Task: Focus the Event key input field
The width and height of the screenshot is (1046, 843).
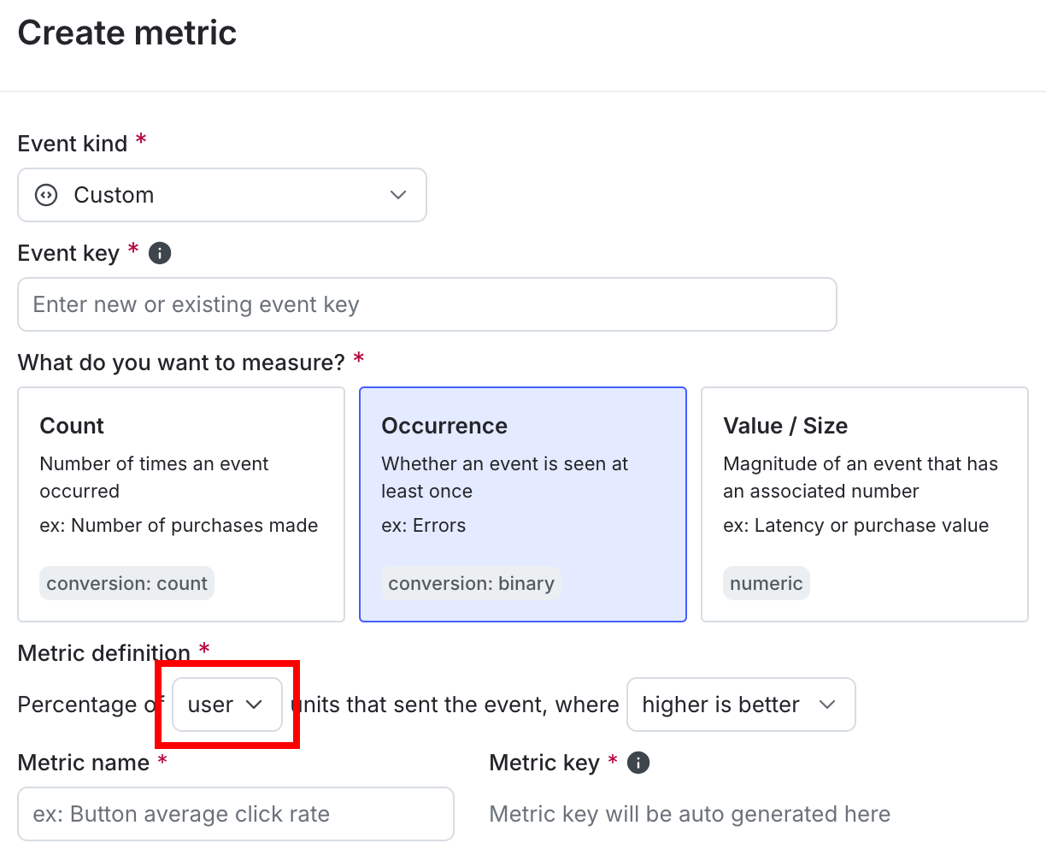Action: click(426, 304)
